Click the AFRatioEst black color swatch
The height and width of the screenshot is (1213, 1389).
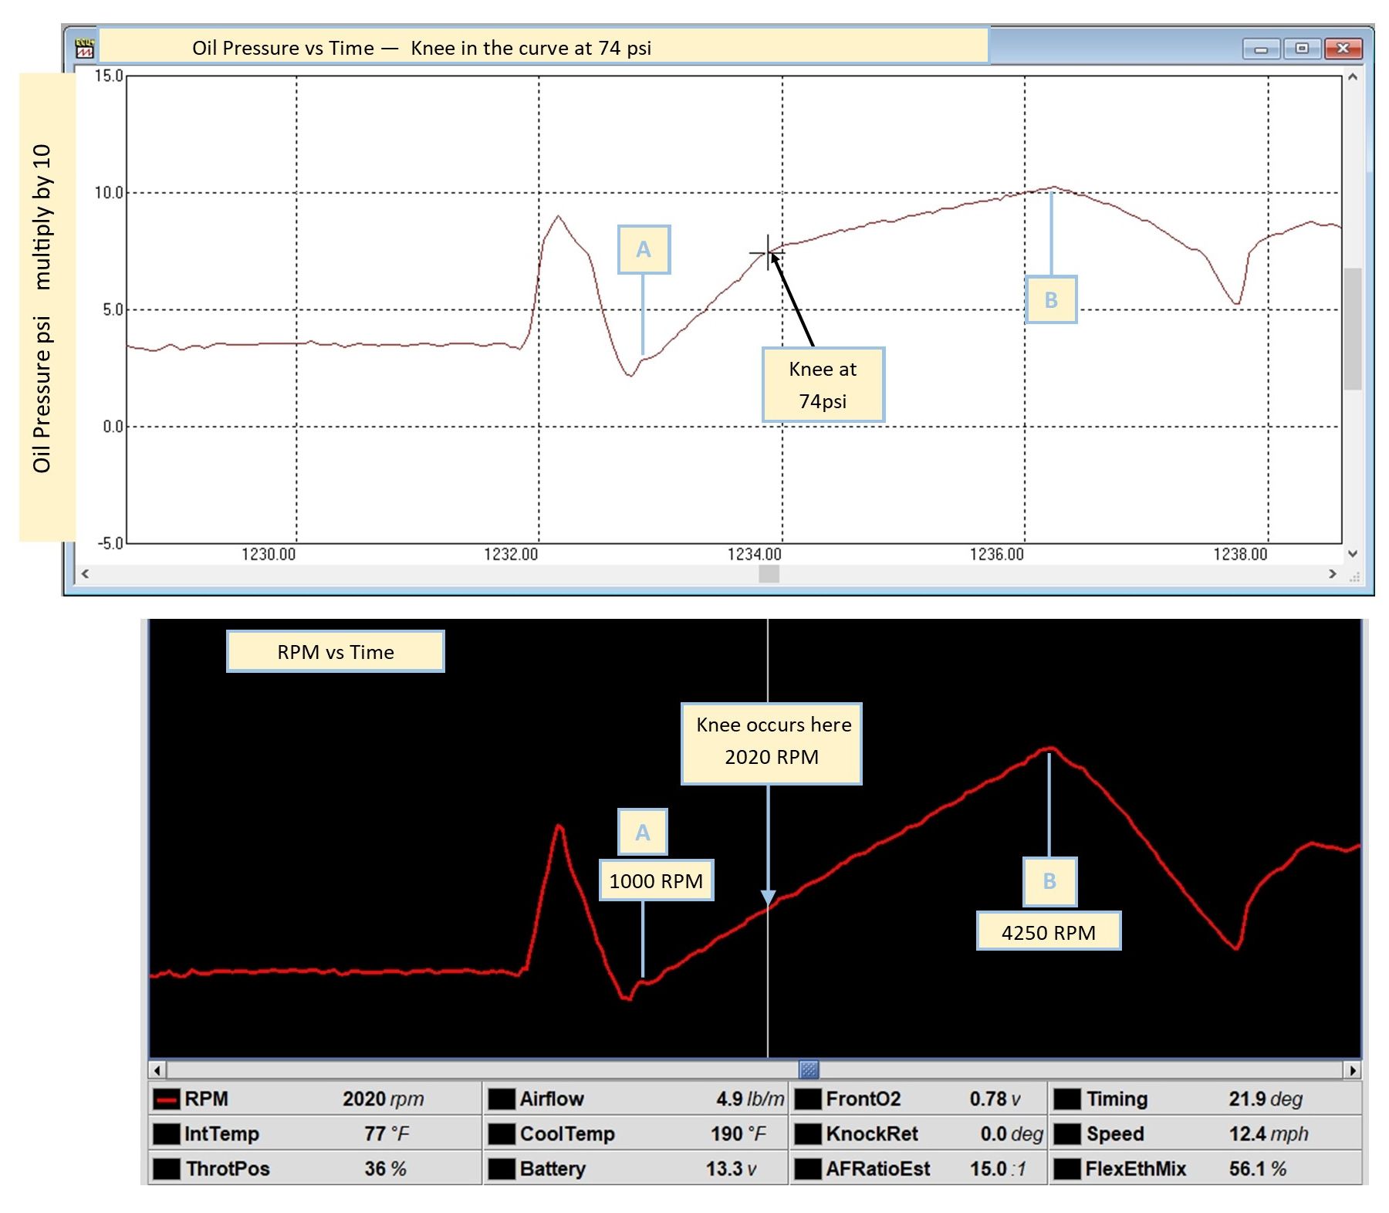click(808, 1168)
